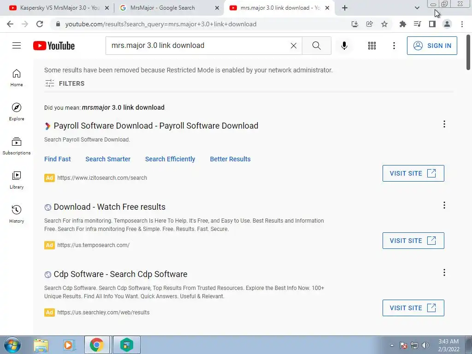Open the Search Smarter link

click(108, 159)
